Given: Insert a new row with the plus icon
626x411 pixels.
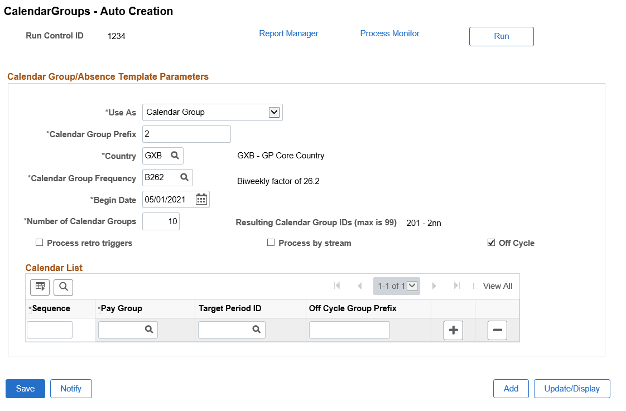Looking at the screenshot, I should coord(453,330).
